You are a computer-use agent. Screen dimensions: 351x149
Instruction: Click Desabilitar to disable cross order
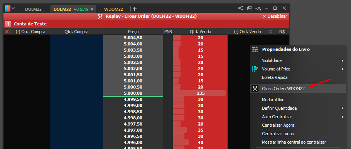pyautogui.click(x=275, y=16)
